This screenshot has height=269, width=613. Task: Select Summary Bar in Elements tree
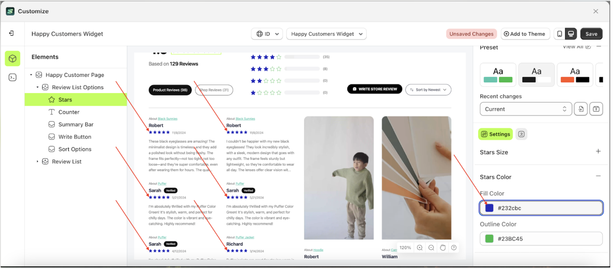(x=76, y=124)
